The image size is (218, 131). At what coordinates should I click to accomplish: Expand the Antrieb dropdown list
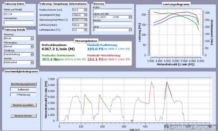32,62
